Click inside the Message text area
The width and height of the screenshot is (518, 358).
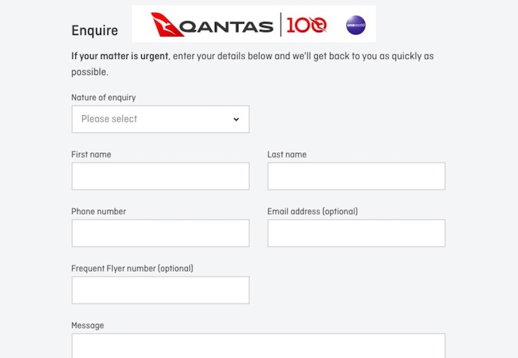[x=258, y=346]
